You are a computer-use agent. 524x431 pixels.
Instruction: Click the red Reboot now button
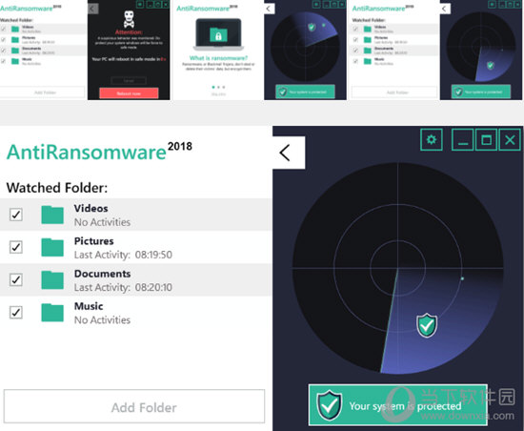129,93
